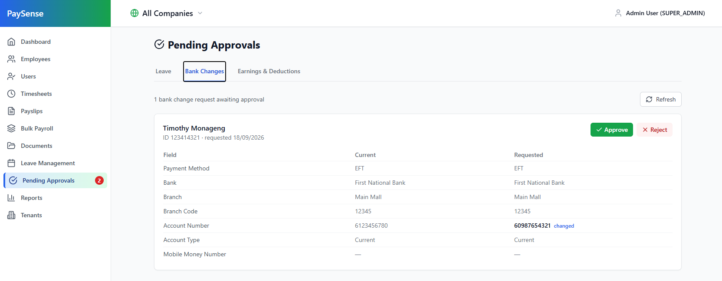The height and width of the screenshot is (281, 722).
Task: Click the refresh arrows icon
Action: [x=649, y=99]
